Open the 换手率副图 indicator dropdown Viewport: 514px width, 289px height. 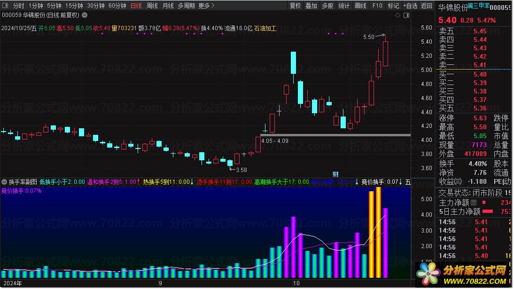(x=4, y=182)
